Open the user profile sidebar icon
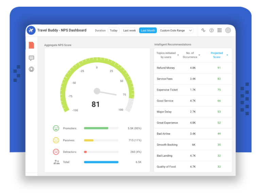 pyautogui.click(x=31, y=69)
